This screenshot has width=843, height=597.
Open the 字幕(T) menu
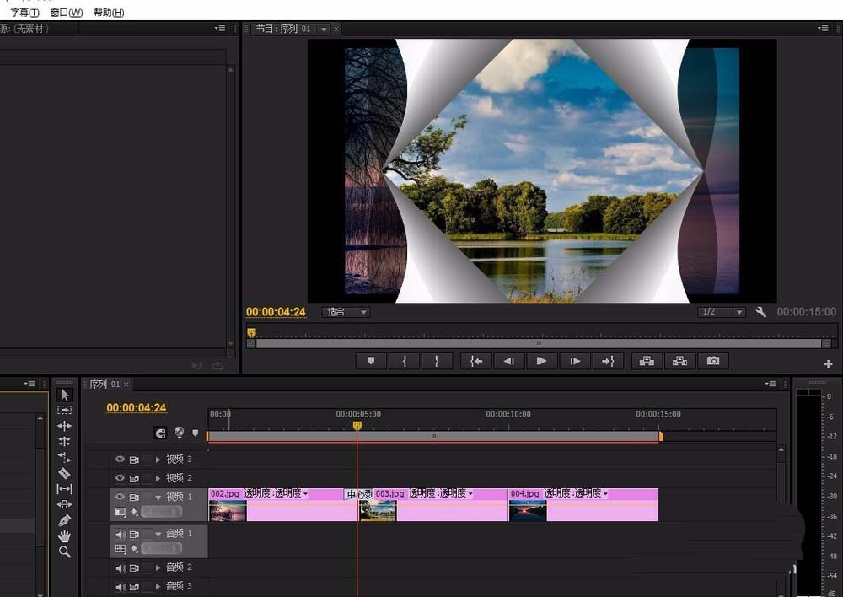tap(24, 13)
